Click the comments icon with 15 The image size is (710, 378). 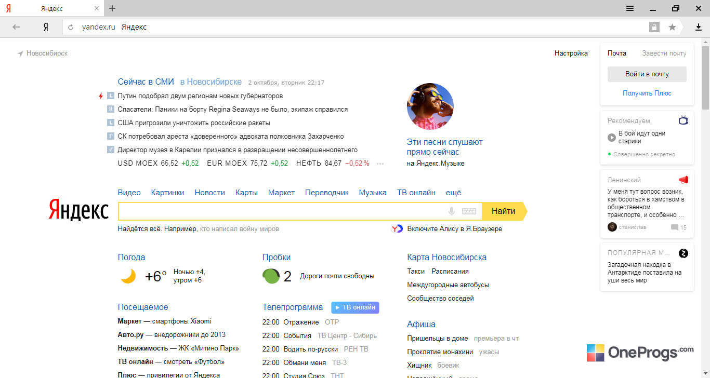tap(675, 227)
